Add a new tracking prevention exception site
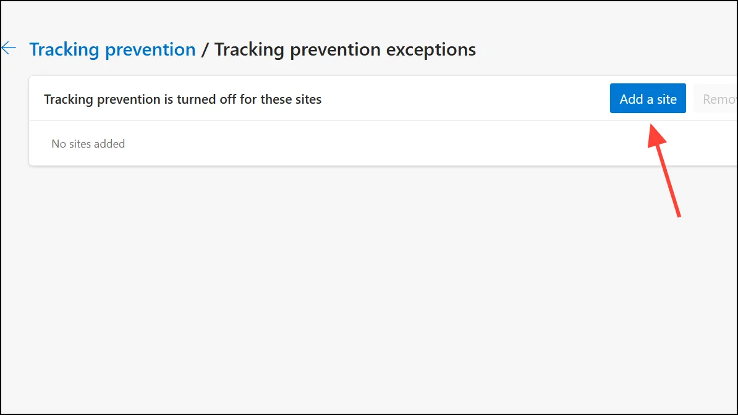The width and height of the screenshot is (738, 415). [648, 98]
